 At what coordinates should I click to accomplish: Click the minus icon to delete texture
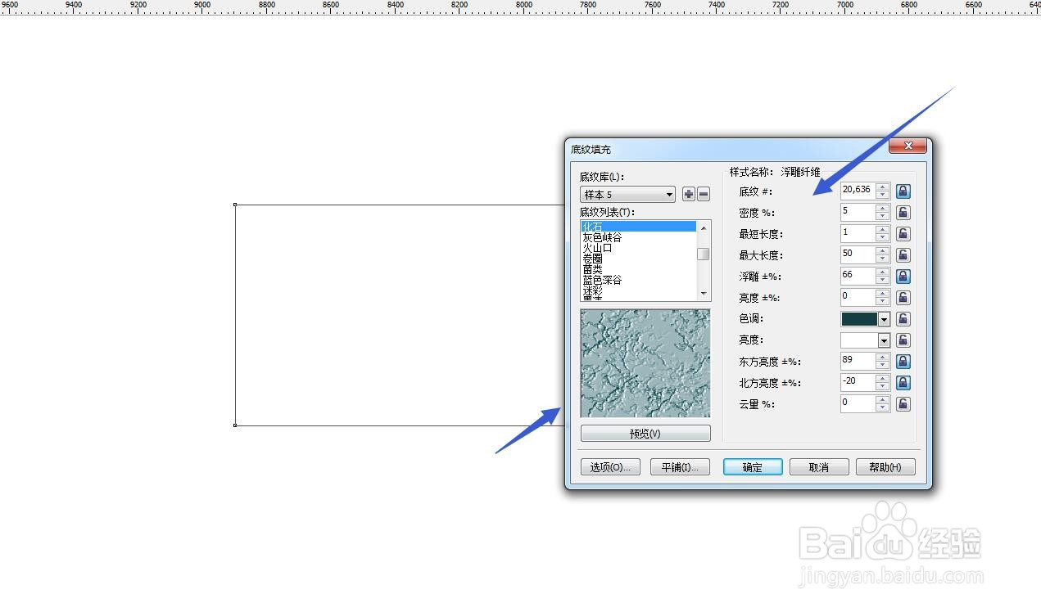coord(704,195)
